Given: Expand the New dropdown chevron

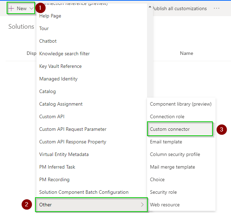Looking at the screenshot, I should (31, 8).
